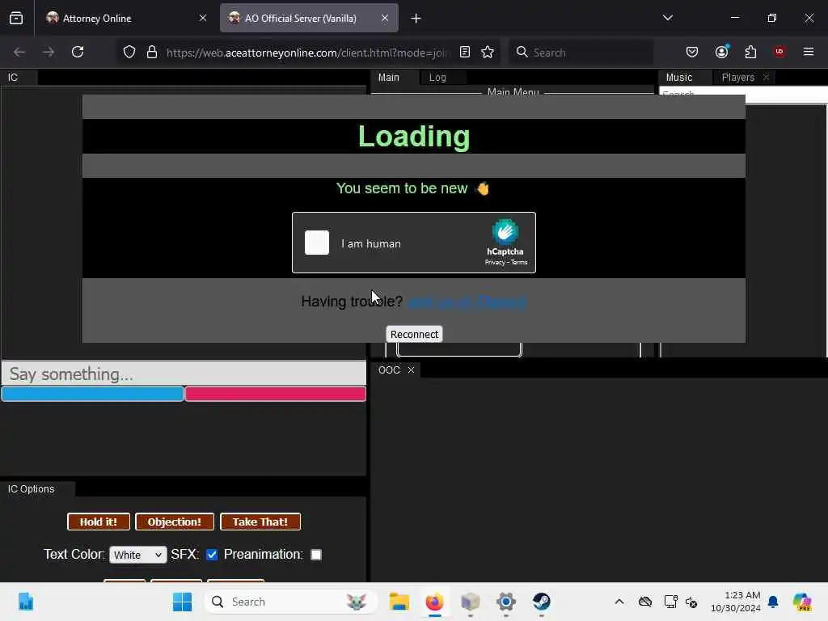This screenshot has height=621, width=828.
Task: Close the Players tab
Action: [767, 78]
